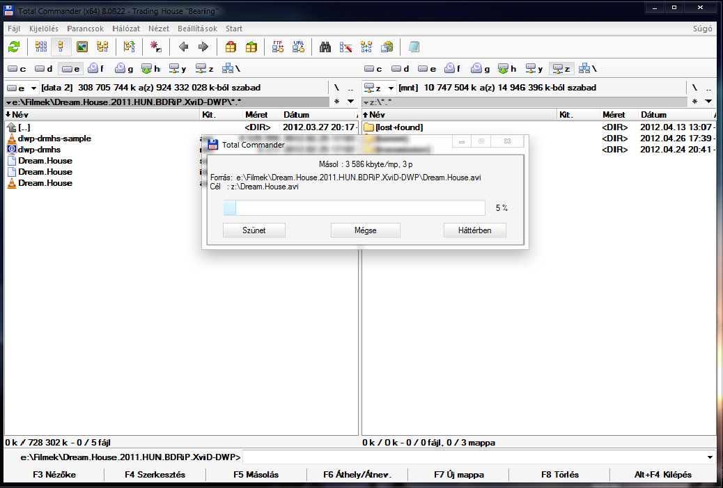Click the red star toolbar icon
The image size is (723, 488).
click(x=156, y=47)
